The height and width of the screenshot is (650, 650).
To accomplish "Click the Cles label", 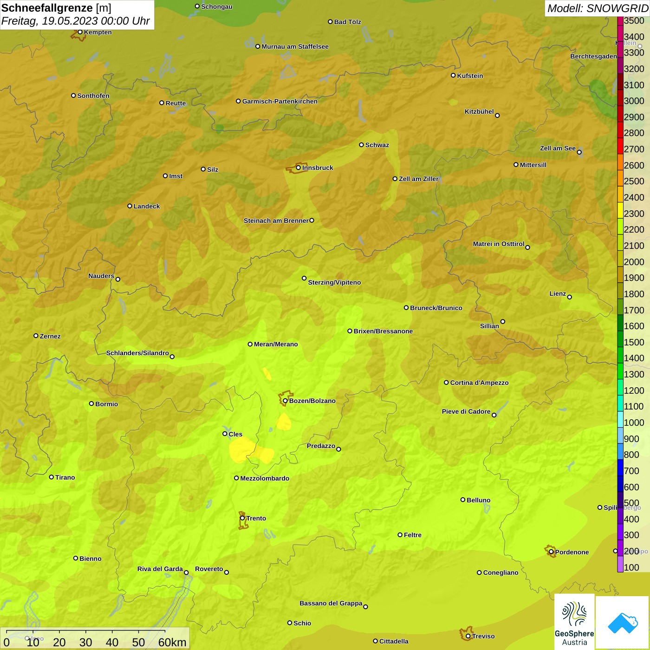I will (x=235, y=434).
